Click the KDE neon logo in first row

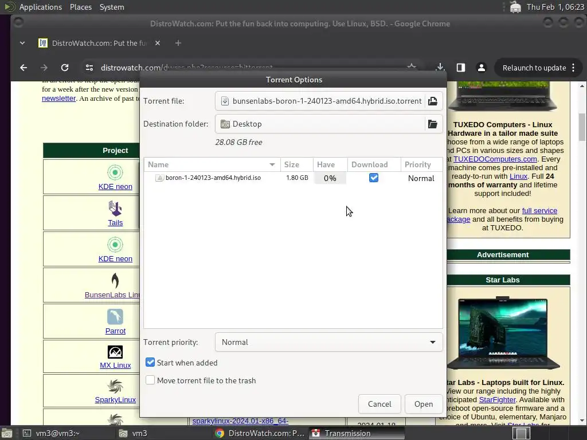click(x=115, y=172)
